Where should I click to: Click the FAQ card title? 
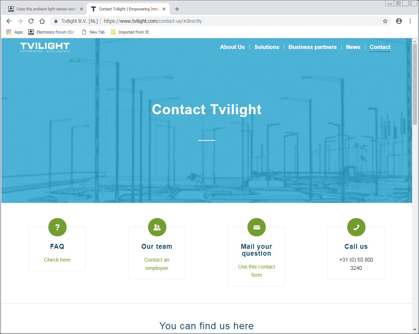click(57, 246)
